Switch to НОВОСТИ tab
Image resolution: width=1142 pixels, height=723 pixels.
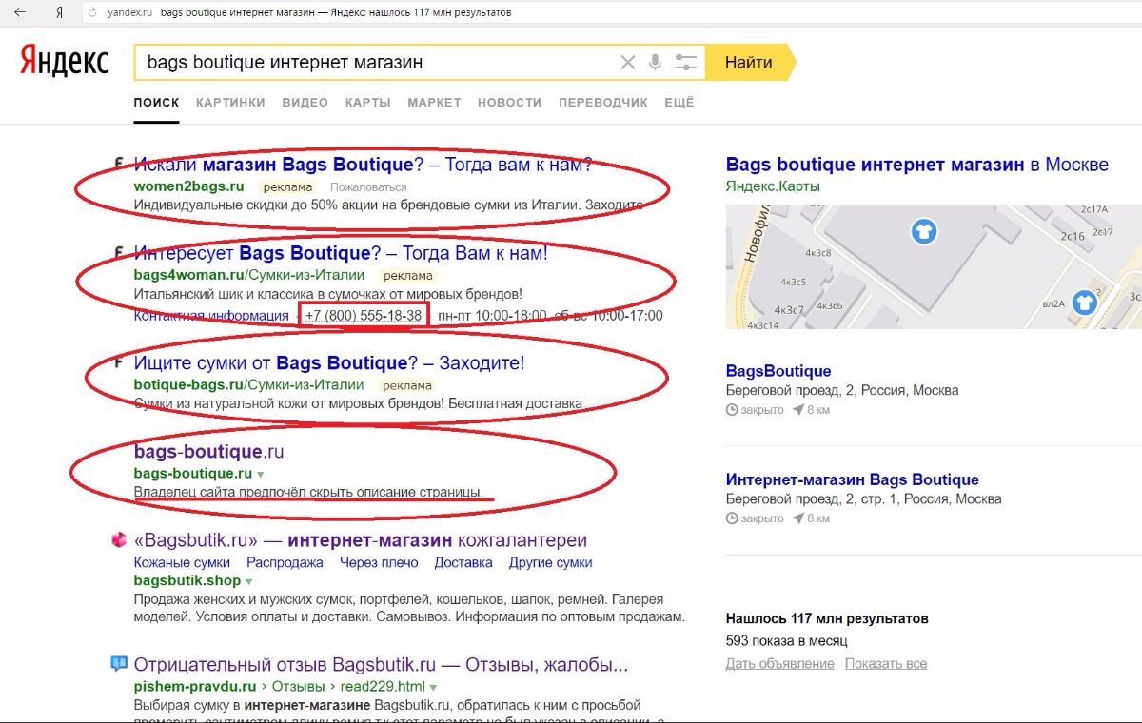coord(509,103)
